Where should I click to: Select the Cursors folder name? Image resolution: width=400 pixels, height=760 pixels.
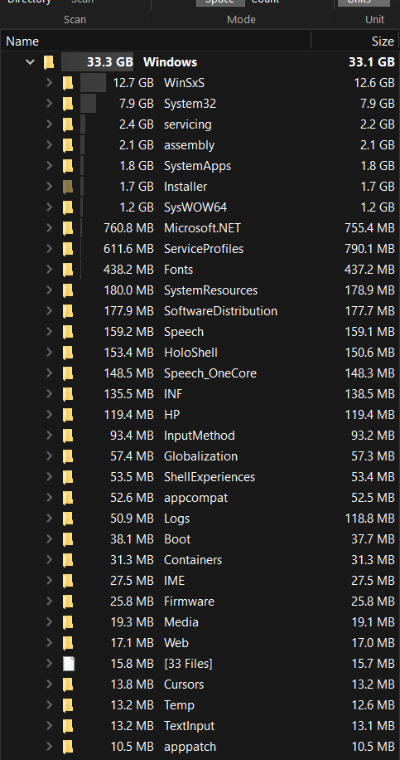pyautogui.click(x=184, y=684)
